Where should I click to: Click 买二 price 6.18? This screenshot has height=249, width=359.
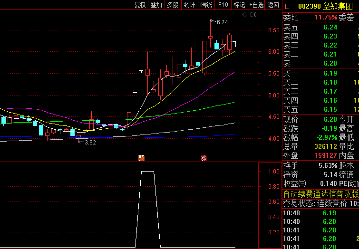coord(330,82)
